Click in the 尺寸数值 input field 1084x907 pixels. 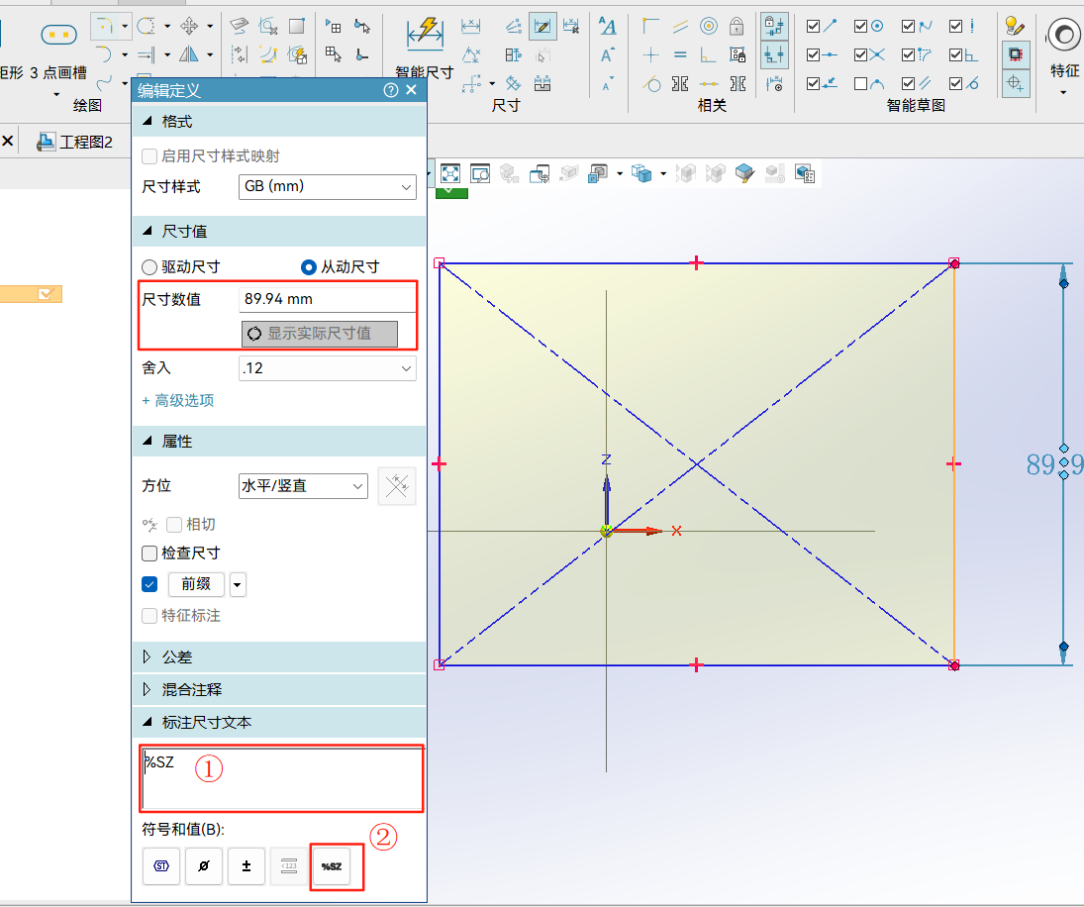328,299
